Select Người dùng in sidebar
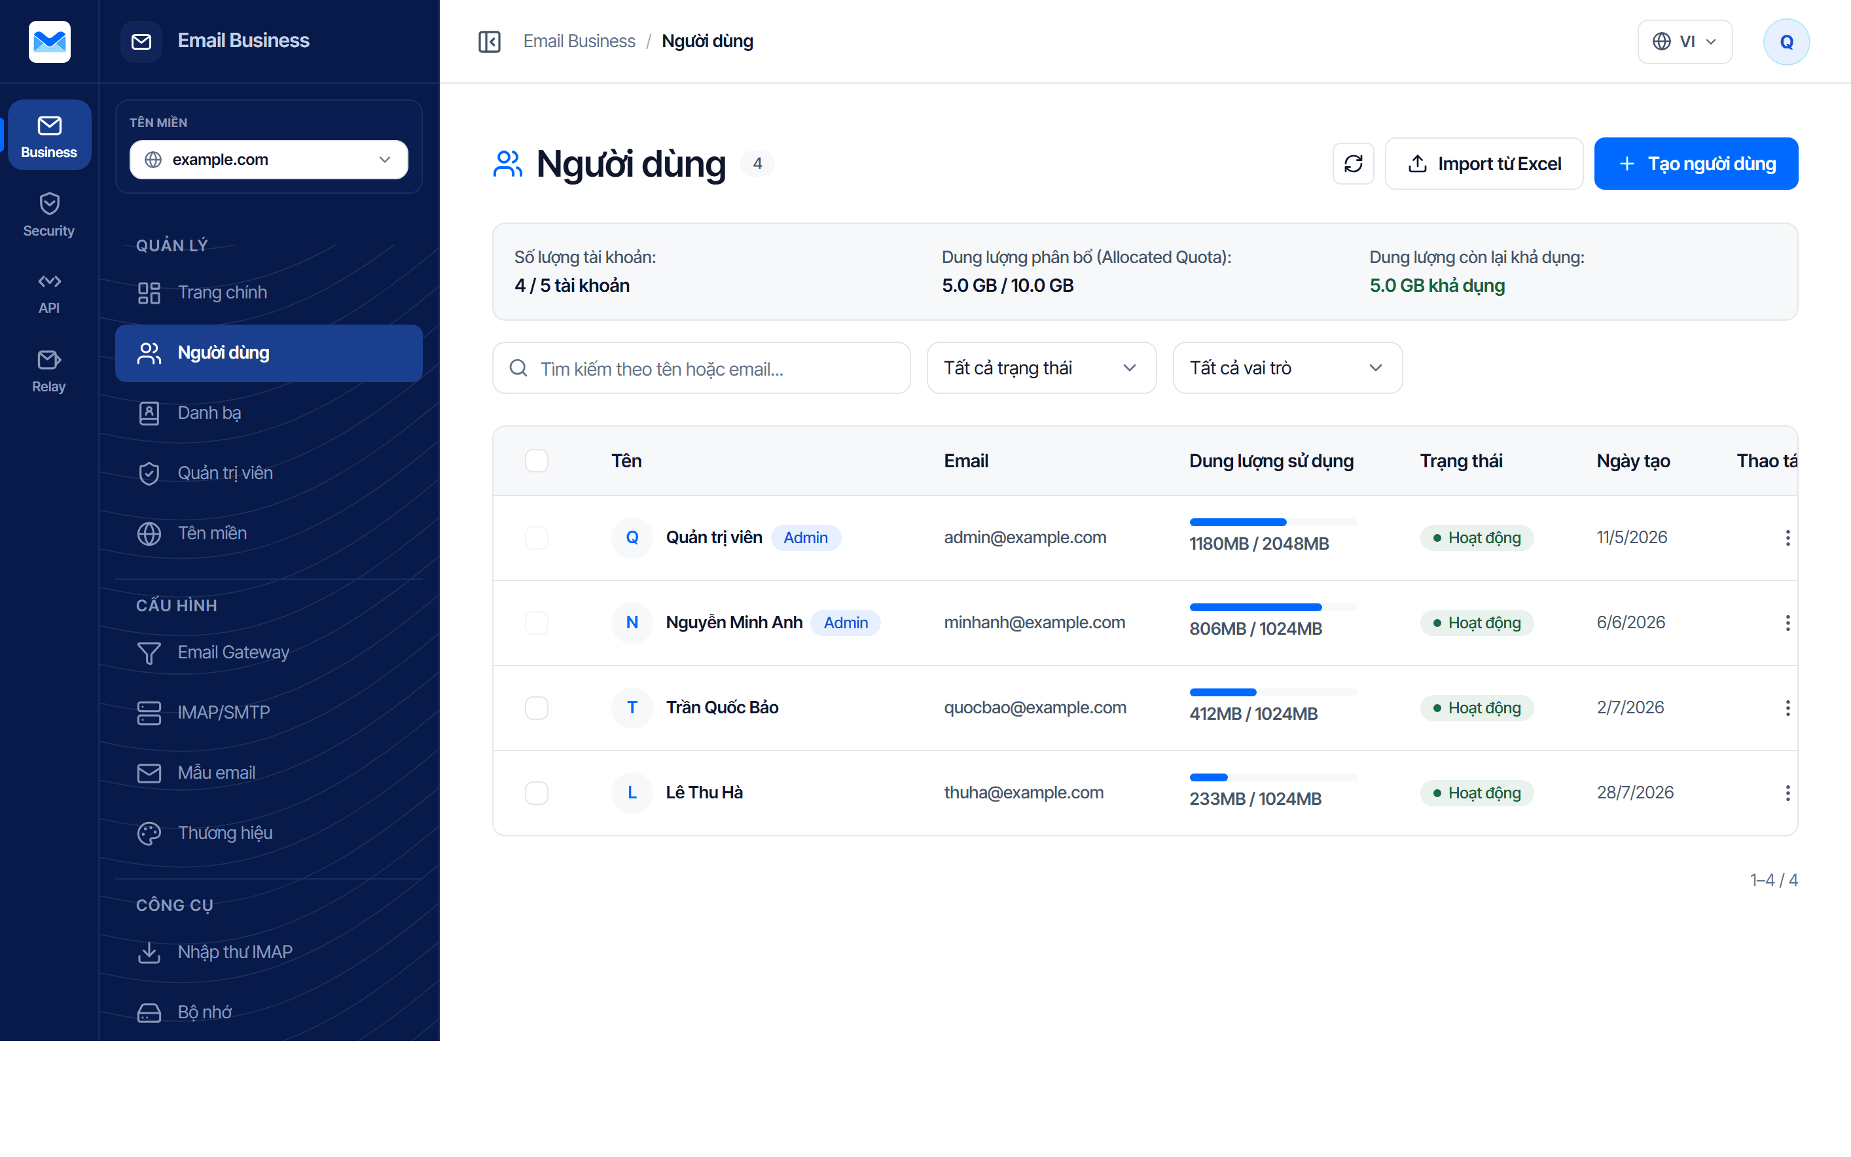 coord(268,353)
